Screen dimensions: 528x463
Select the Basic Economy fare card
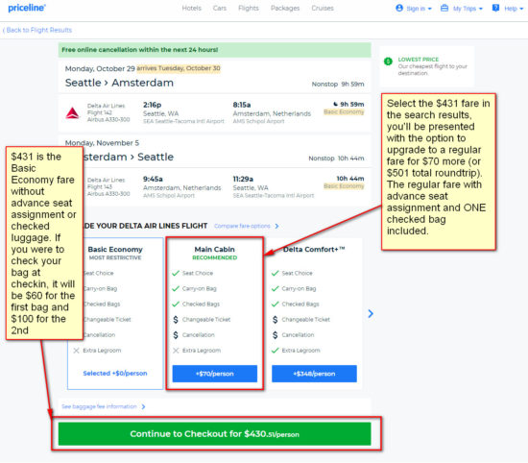pos(115,313)
